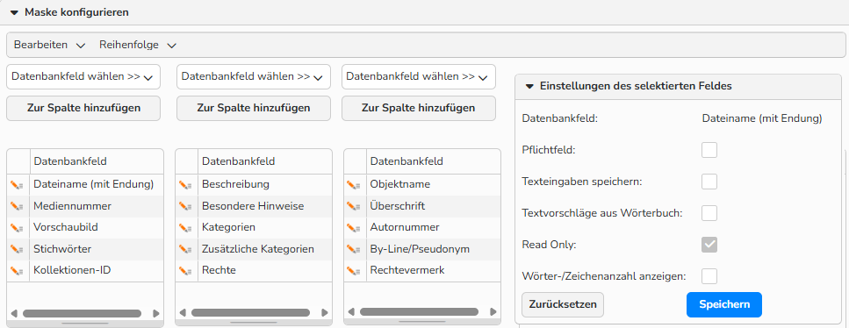Viewport: 849px width, 328px height.
Task: Click Zur Spalte hinzufügen for middle column
Action: 254,108
